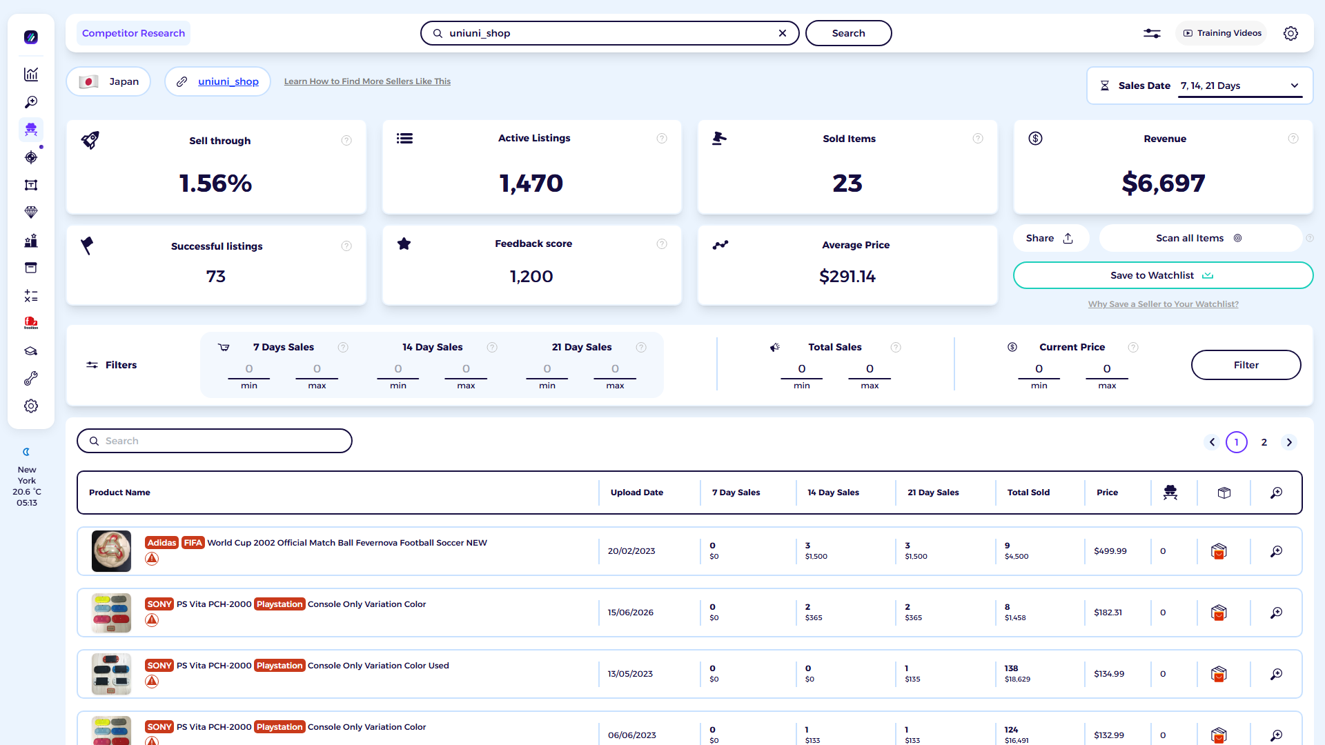The width and height of the screenshot is (1325, 745).
Task: Open Training Videos
Action: coord(1221,33)
